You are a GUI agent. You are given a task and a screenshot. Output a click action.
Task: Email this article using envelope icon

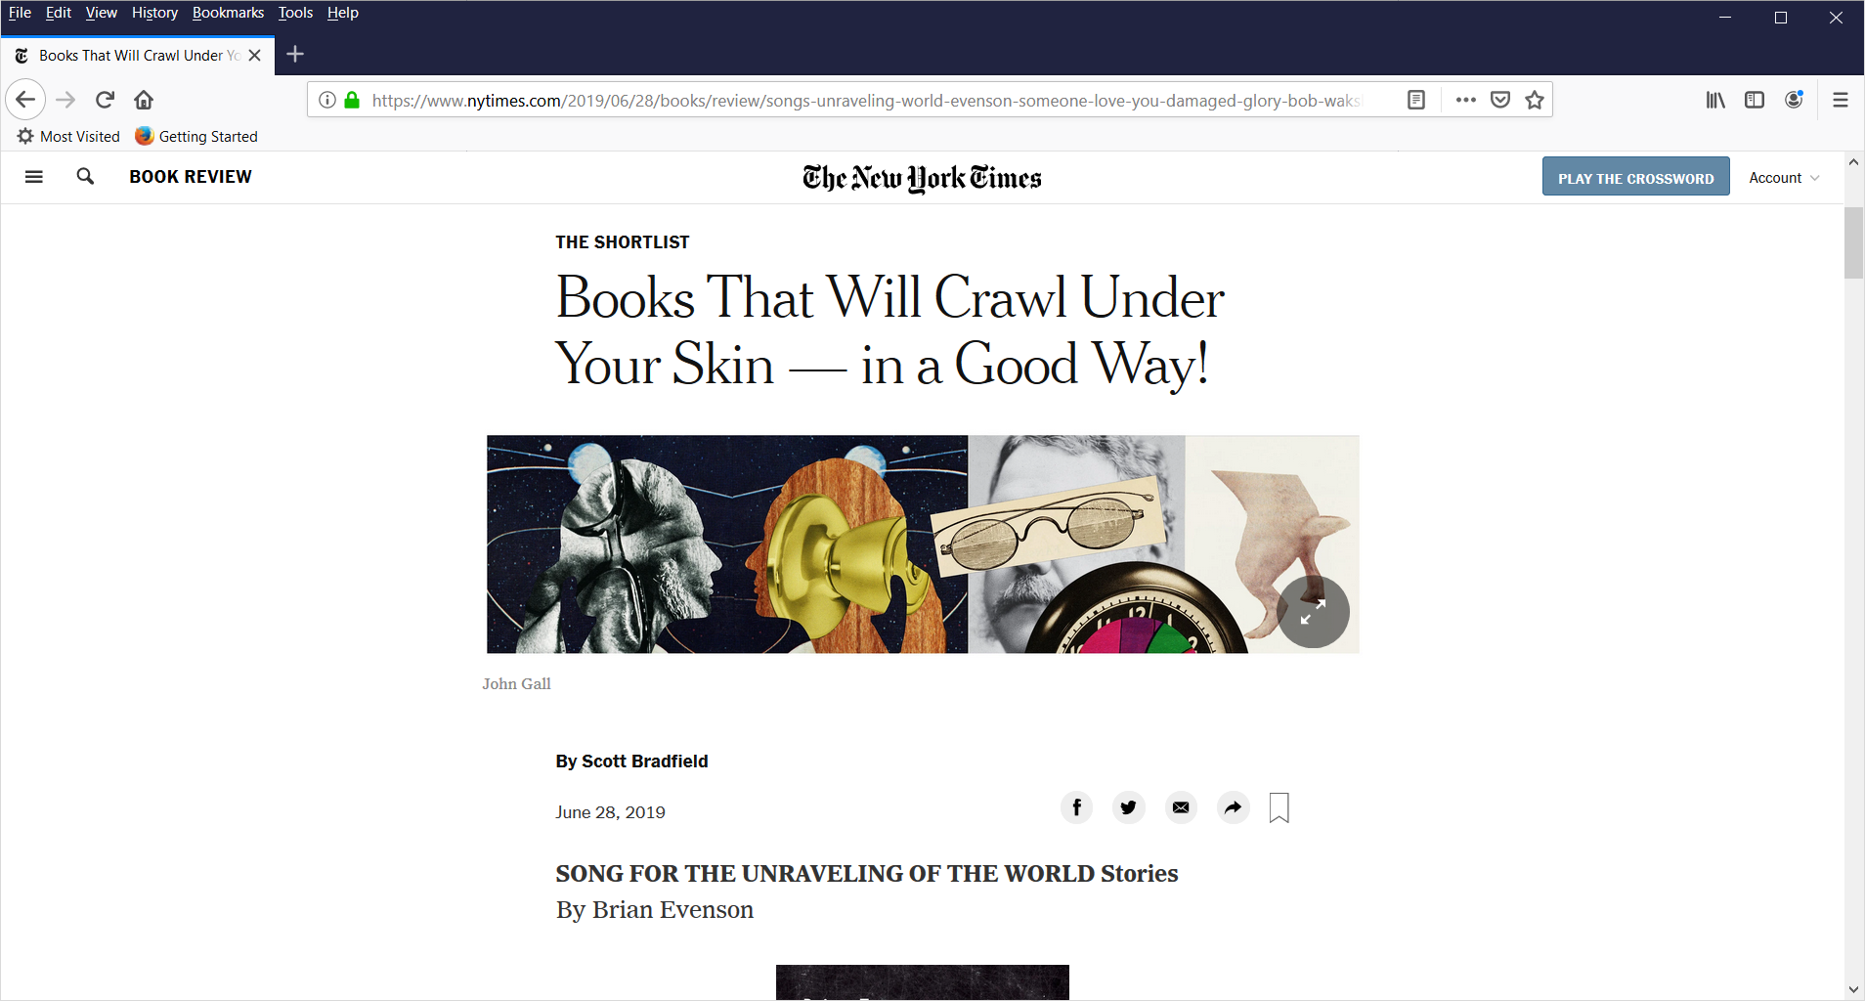click(x=1181, y=807)
